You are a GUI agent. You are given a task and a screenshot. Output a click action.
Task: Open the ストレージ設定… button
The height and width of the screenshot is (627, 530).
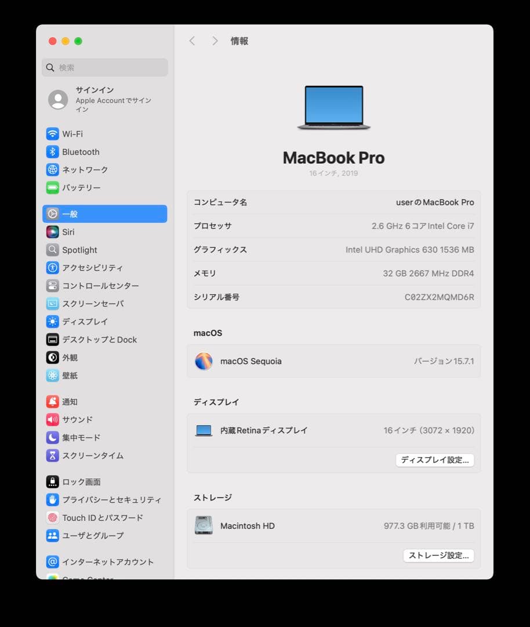[x=438, y=556]
